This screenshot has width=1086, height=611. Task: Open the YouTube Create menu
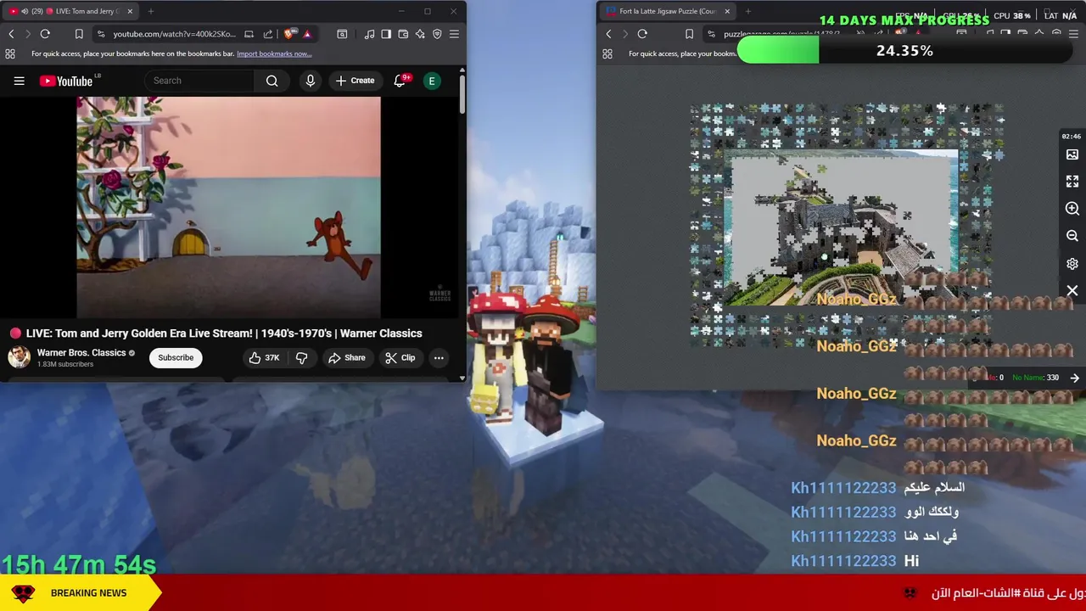[355, 81]
